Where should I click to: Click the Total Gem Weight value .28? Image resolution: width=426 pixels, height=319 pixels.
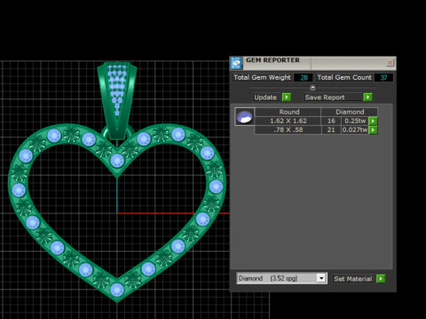click(x=304, y=78)
